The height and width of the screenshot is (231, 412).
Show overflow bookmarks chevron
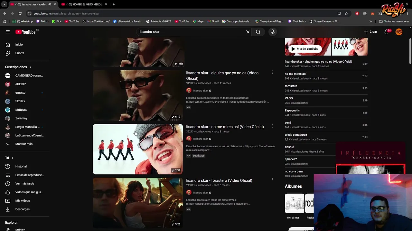click(370, 21)
